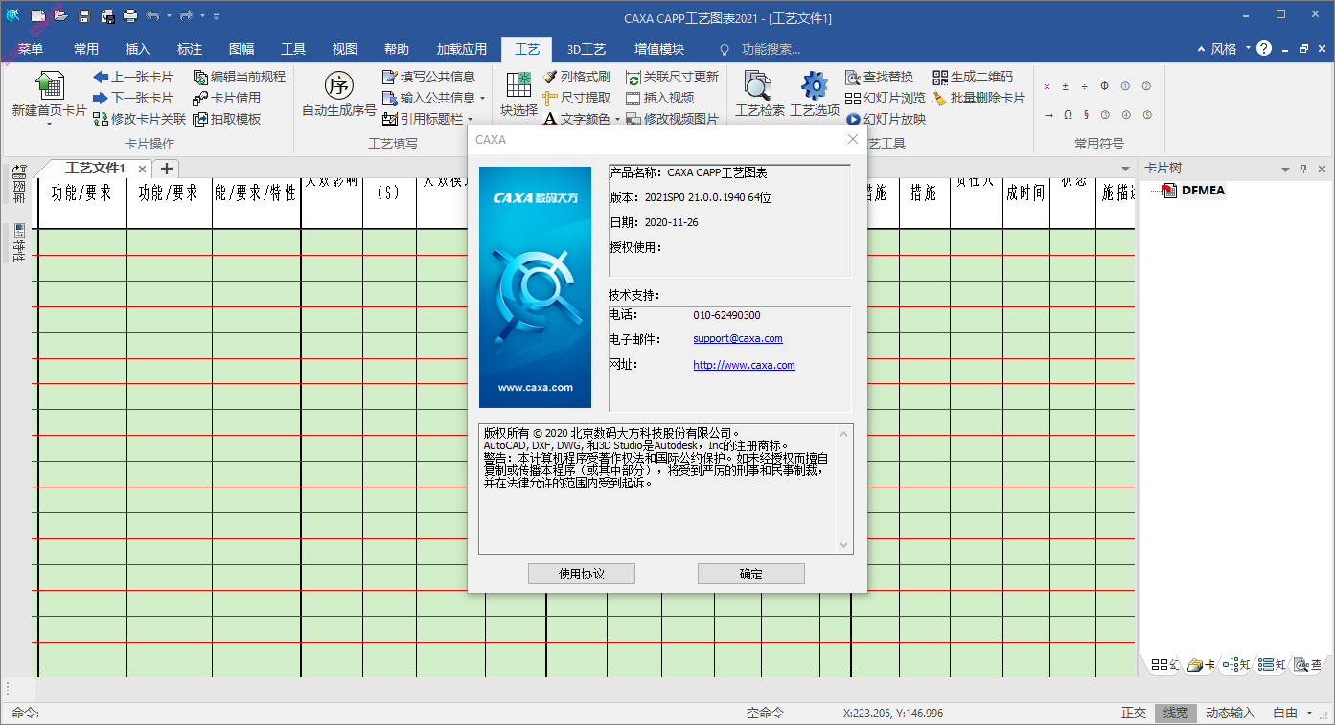The image size is (1335, 725).
Task: Open 输入公共信息 dropdown arrow
Action: [x=482, y=98]
